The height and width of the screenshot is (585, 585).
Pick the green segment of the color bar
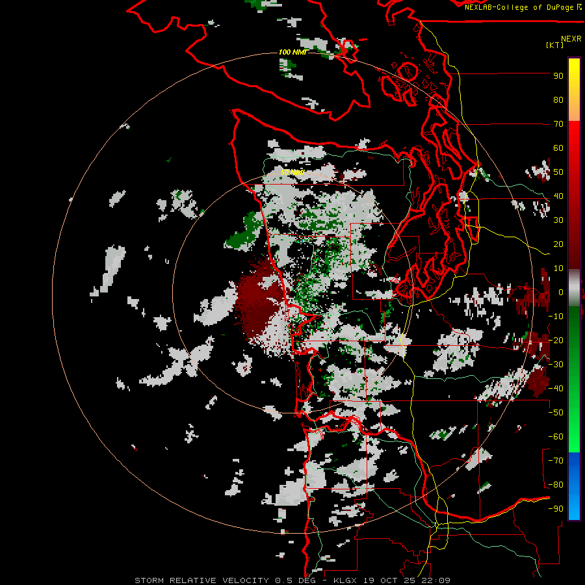[x=574, y=380]
